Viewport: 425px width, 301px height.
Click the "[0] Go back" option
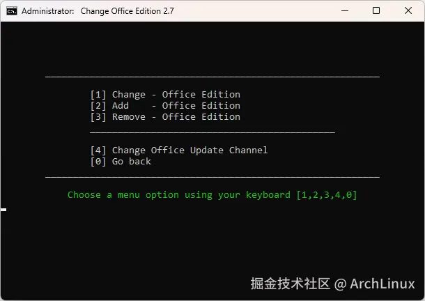coord(121,162)
